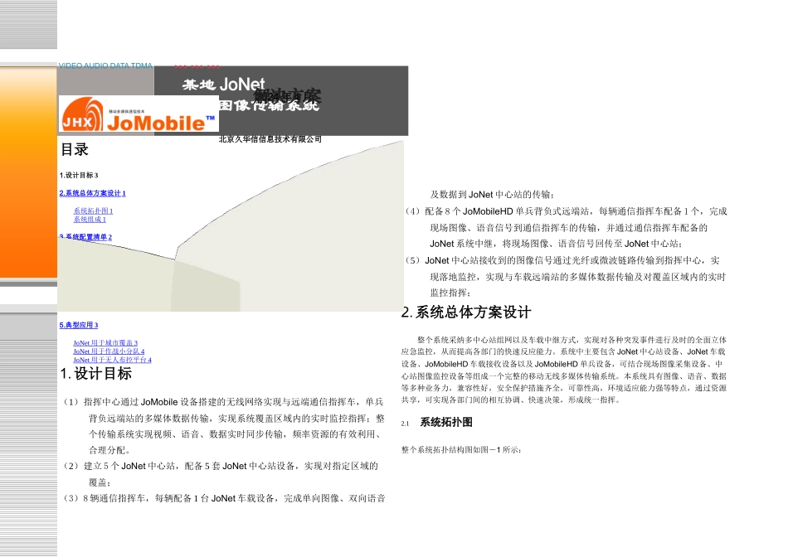
Task: Open the '系统组成 1' contents link
Action: point(90,220)
